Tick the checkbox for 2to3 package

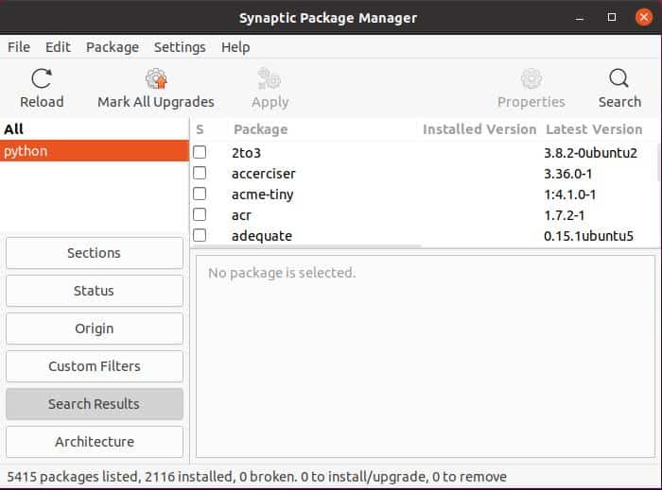click(200, 152)
